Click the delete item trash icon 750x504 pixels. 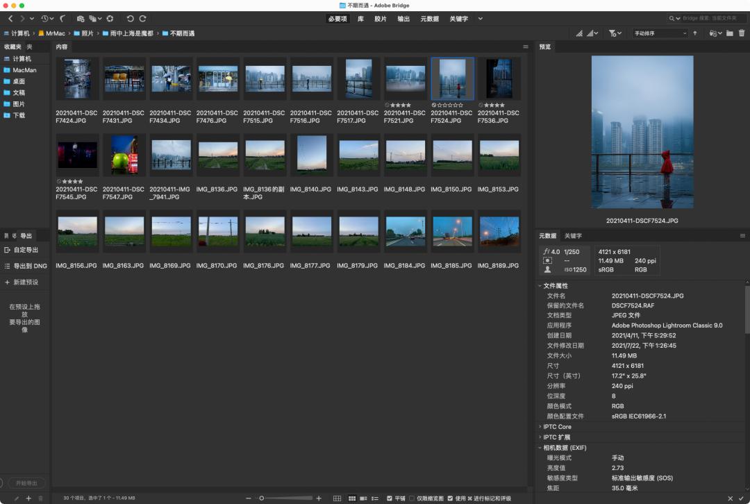(x=742, y=33)
